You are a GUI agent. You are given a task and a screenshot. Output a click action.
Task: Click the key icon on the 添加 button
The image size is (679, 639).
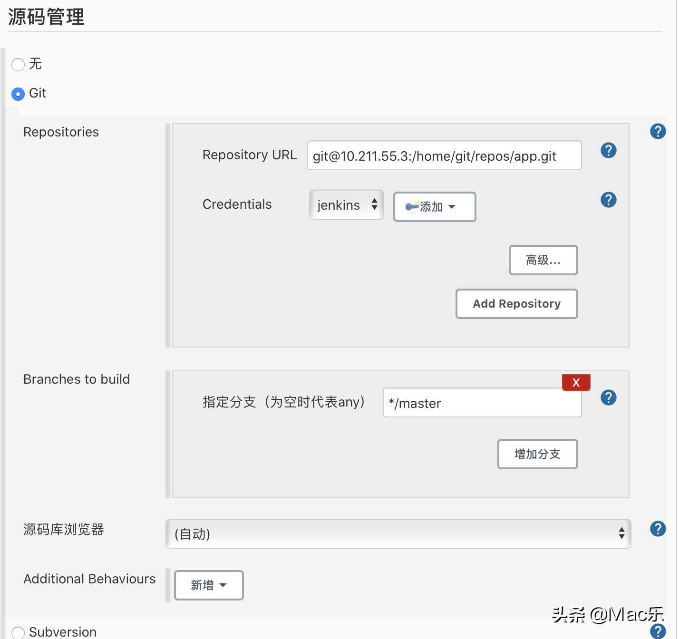click(412, 206)
